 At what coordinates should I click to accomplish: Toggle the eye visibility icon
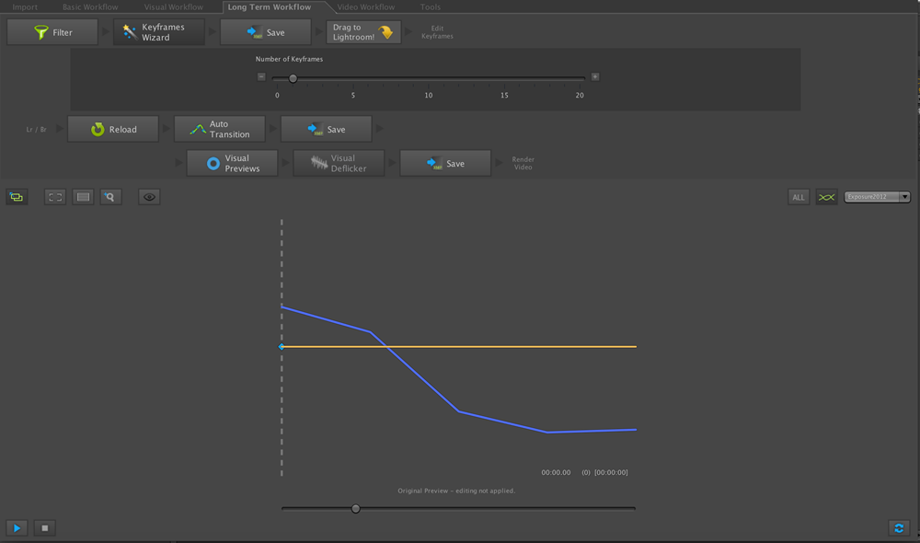pos(149,197)
